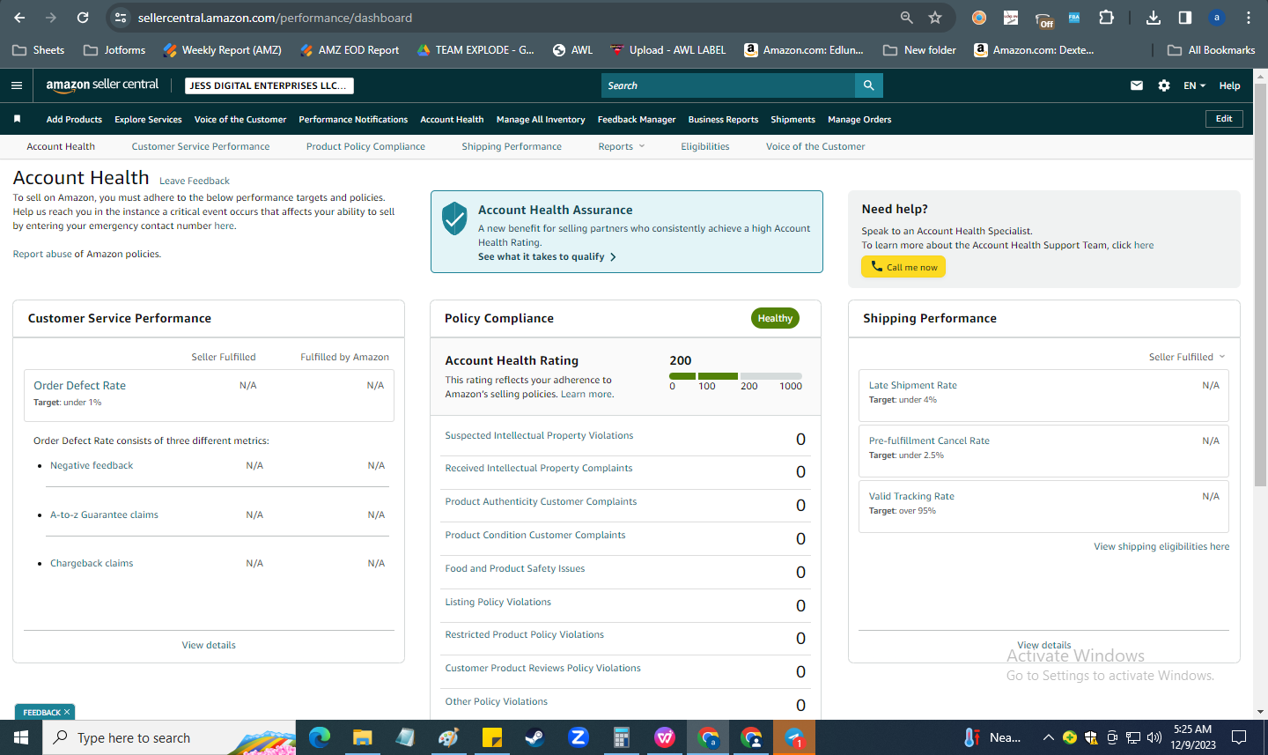Screen dimensions: 1268x755
Task: Open the Chrome profile avatar
Action: [x=1217, y=18]
